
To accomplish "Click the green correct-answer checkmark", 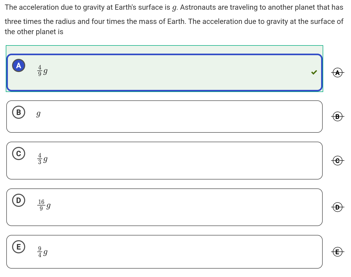I will [x=314, y=72].
